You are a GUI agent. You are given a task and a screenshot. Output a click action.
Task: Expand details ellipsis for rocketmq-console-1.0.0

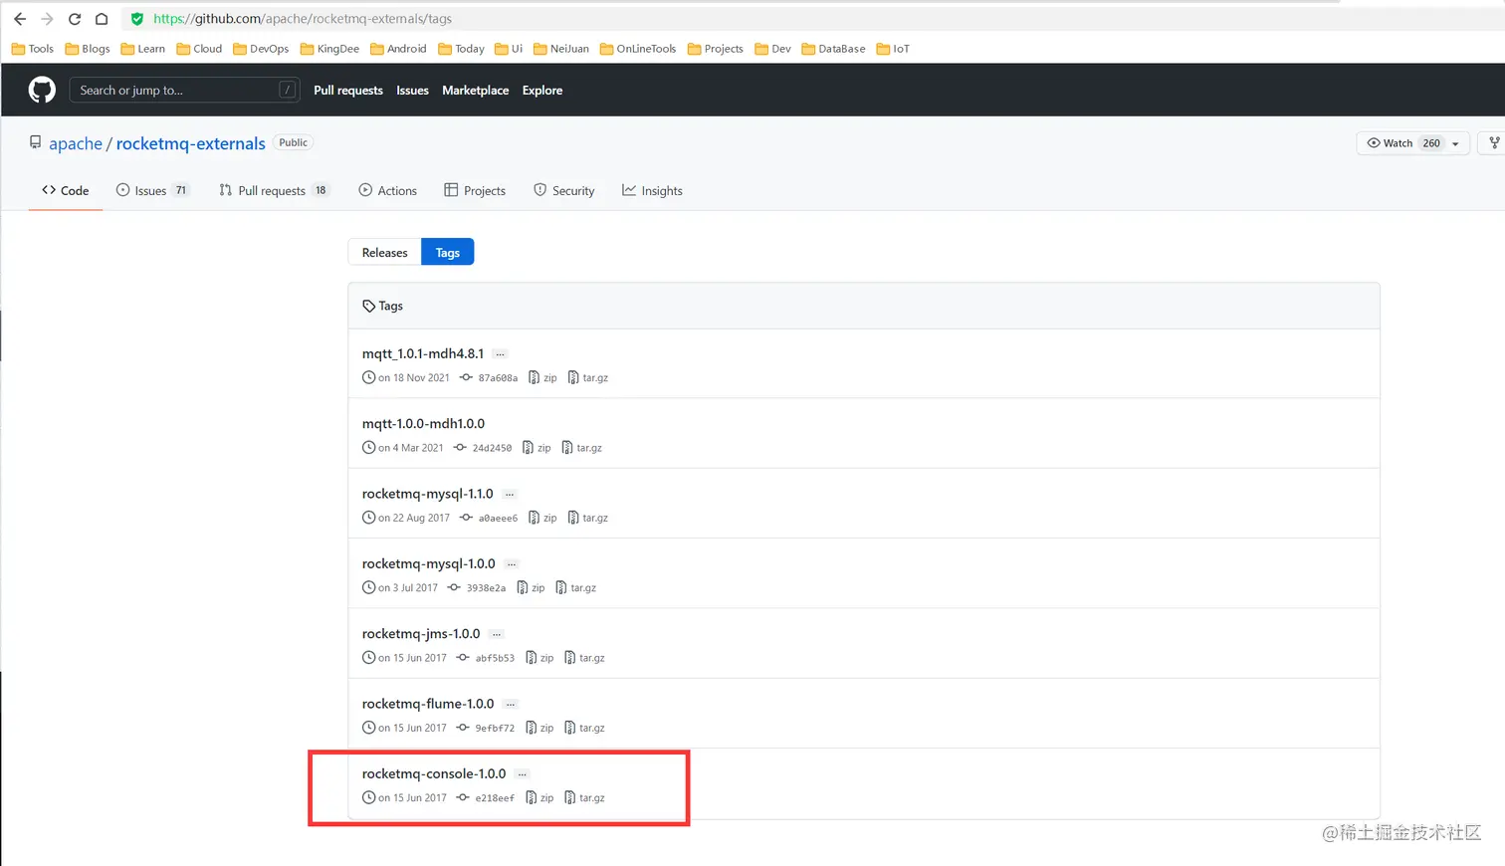click(x=523, y=774)
